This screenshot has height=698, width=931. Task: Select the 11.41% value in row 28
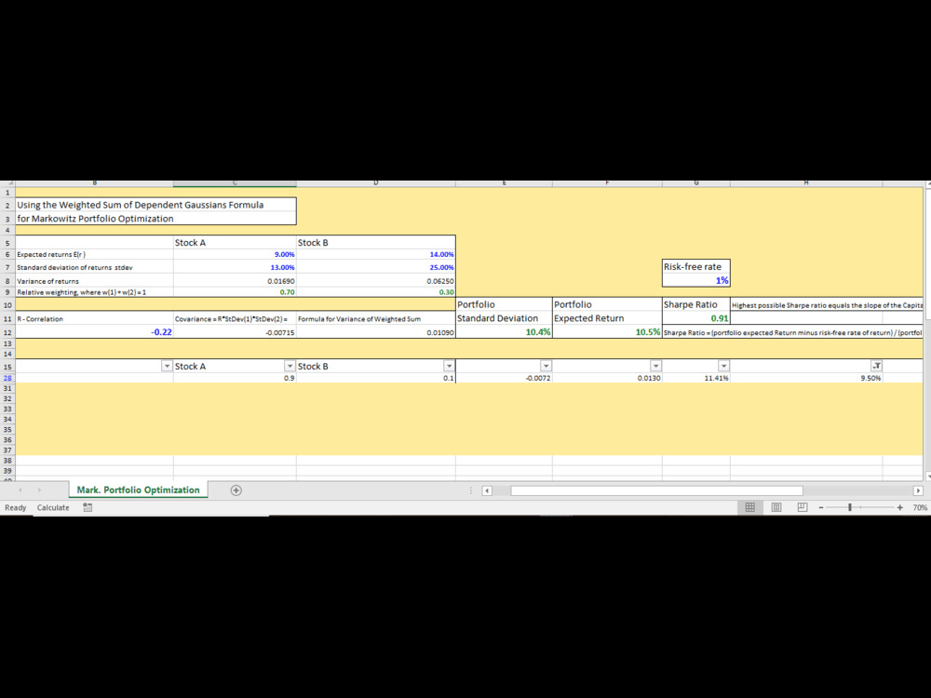[x=695, y=378]
